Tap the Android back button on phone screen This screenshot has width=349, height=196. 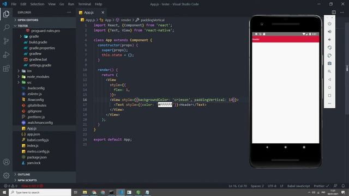point(267,147)
